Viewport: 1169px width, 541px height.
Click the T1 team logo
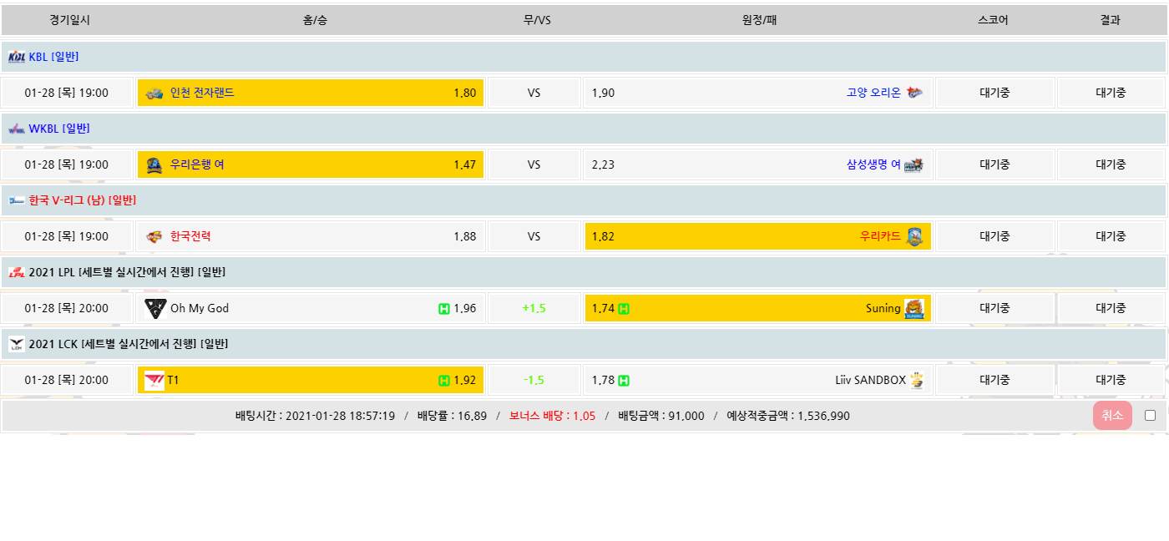point(154,381)
